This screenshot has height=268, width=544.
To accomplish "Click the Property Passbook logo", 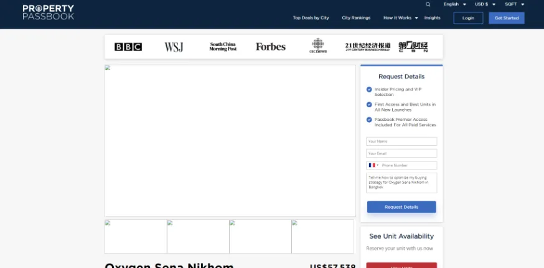I will 48,12.
